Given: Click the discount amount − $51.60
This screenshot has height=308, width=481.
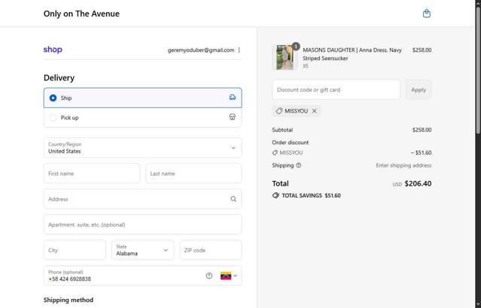Looking at the screenshot, I should tap(421, 152).
